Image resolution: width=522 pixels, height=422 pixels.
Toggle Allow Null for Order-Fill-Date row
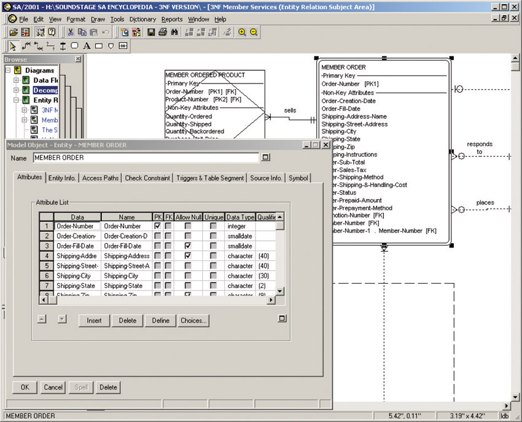coord(188,246)
